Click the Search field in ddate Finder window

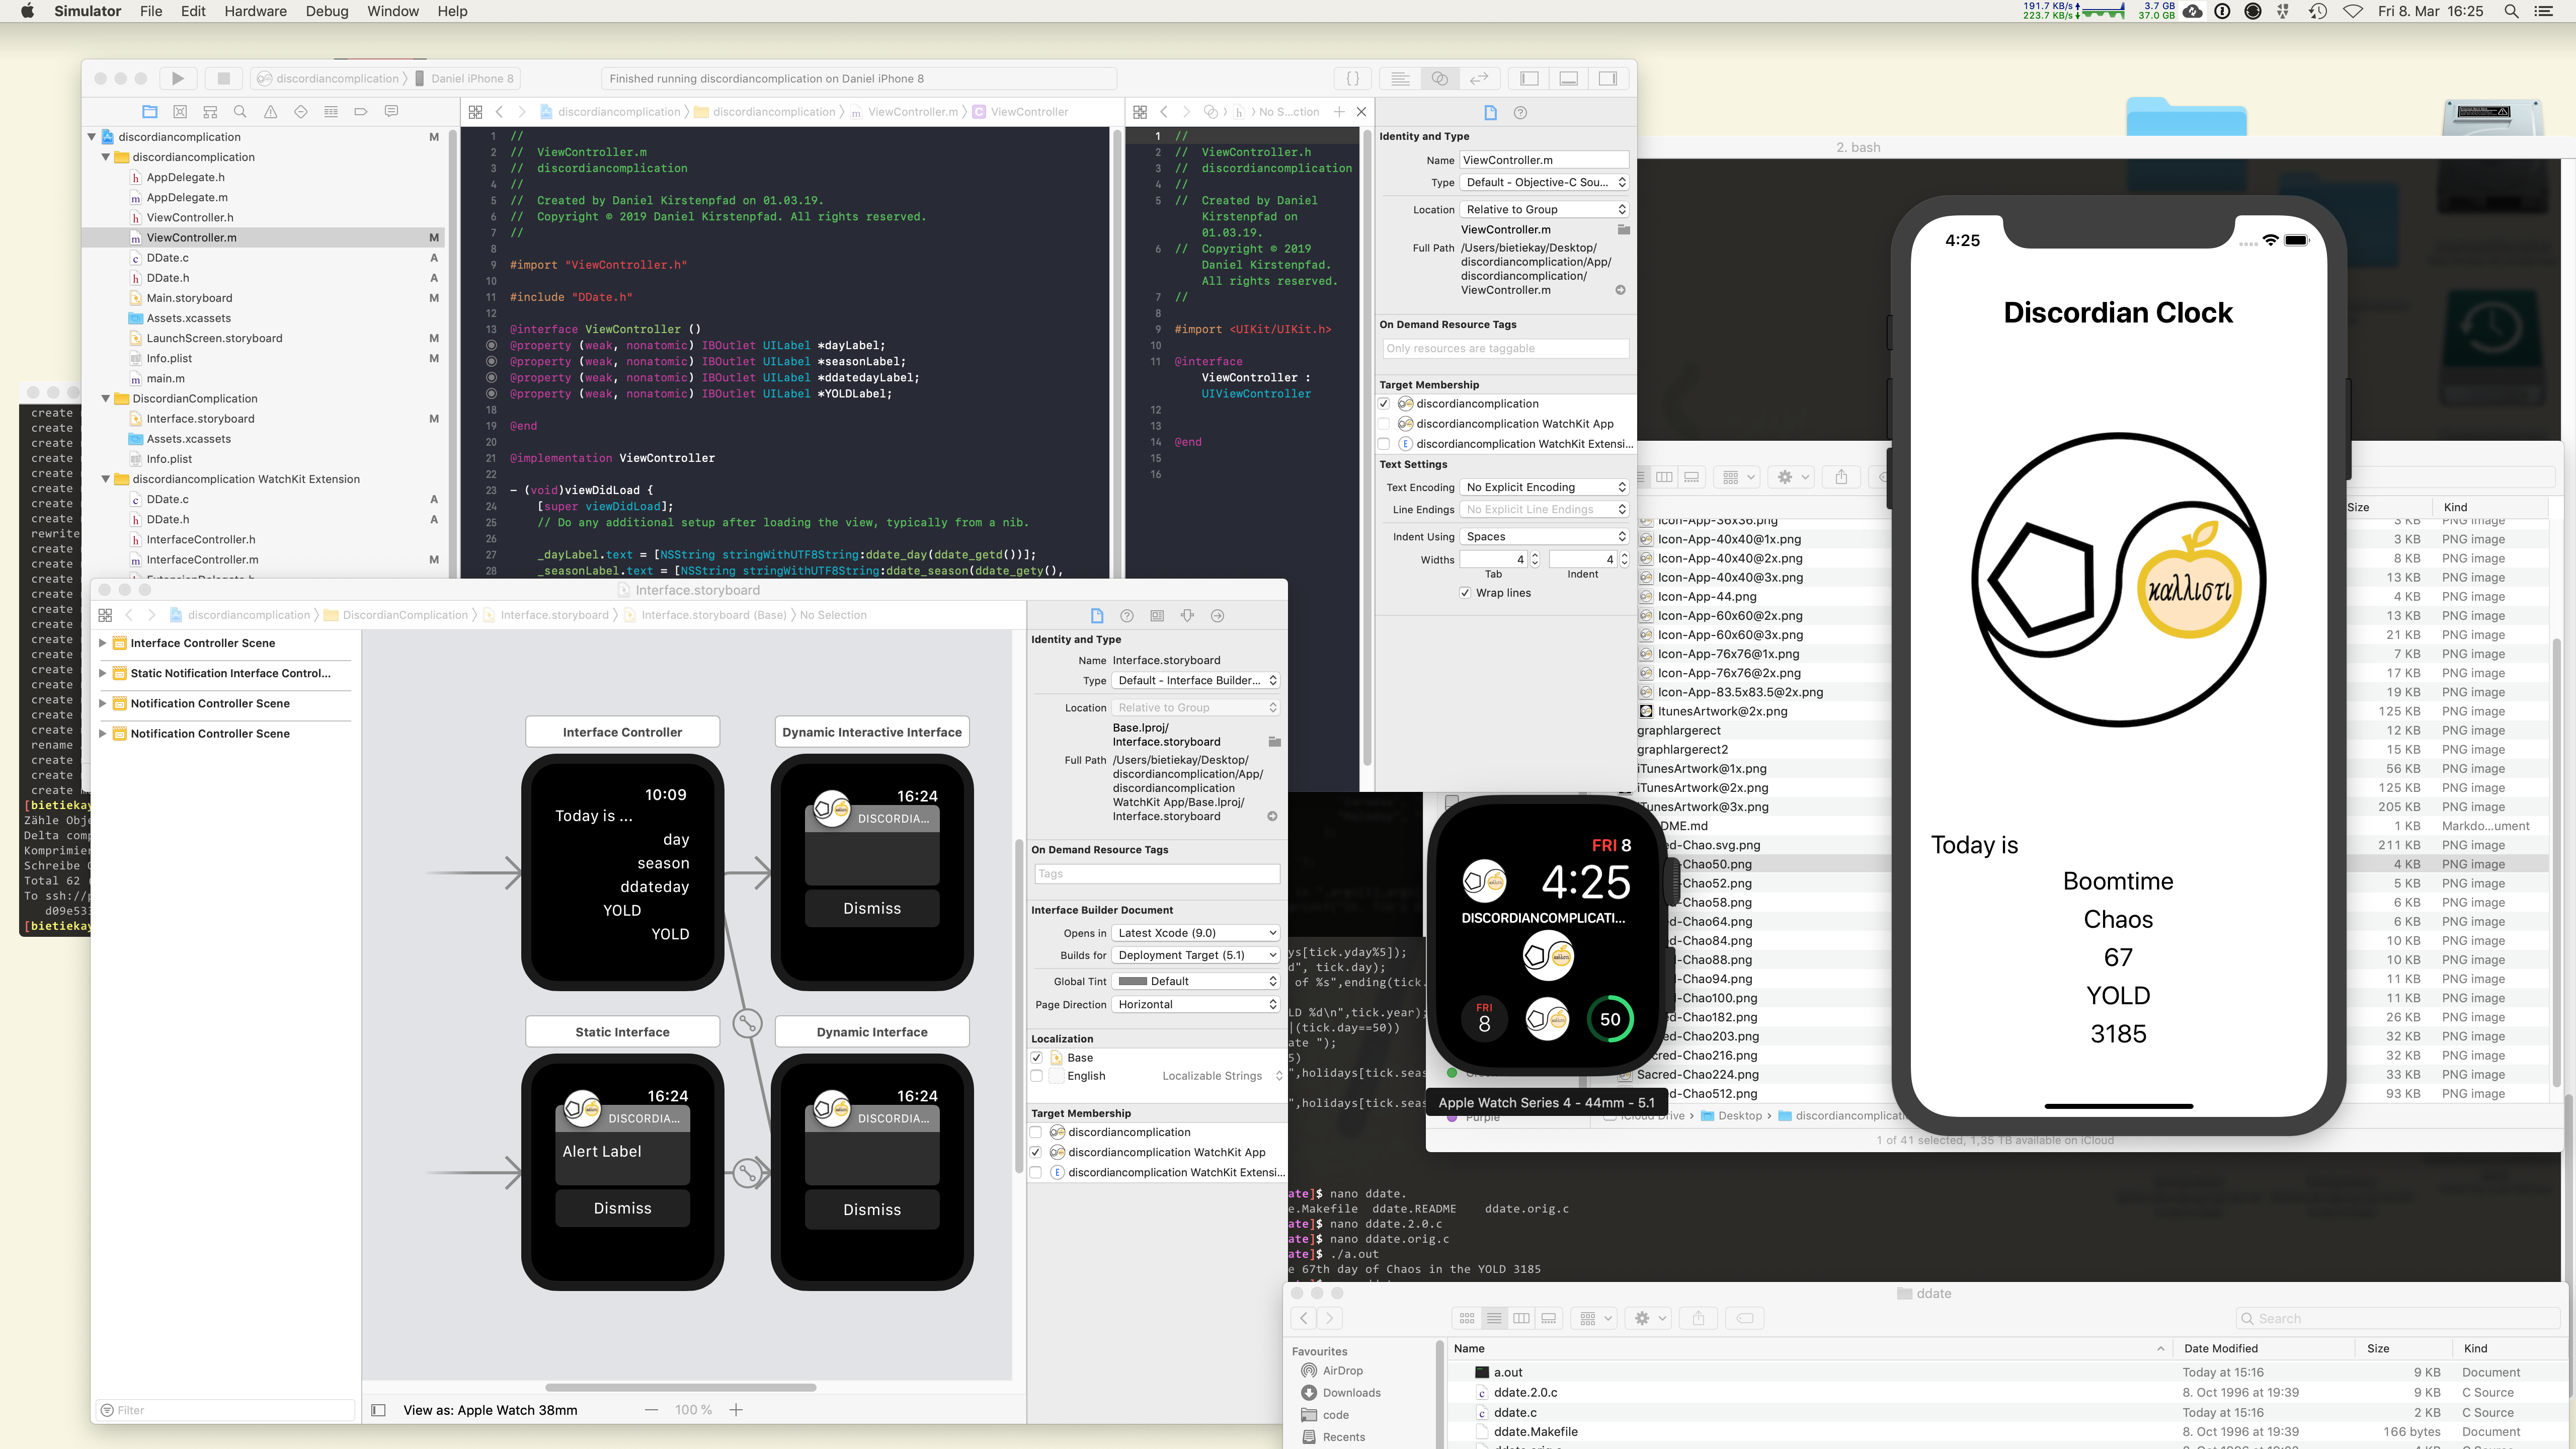pos(2397,1318)
